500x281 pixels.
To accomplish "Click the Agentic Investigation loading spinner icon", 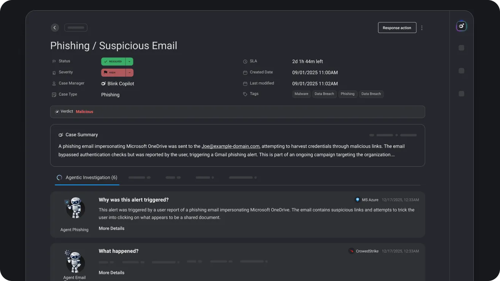I will click(59, 178).
